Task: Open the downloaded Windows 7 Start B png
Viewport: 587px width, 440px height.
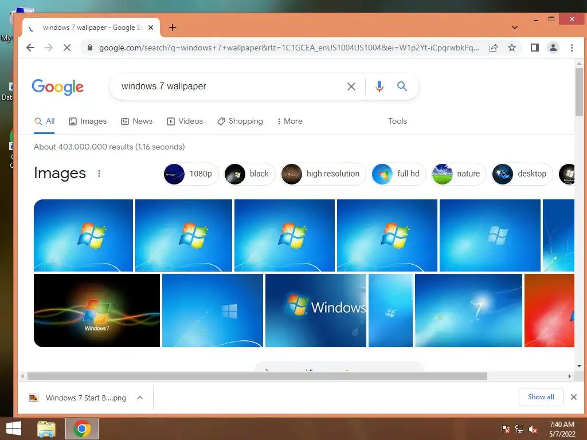Action: pyautogui.click(x=78, y=398)
